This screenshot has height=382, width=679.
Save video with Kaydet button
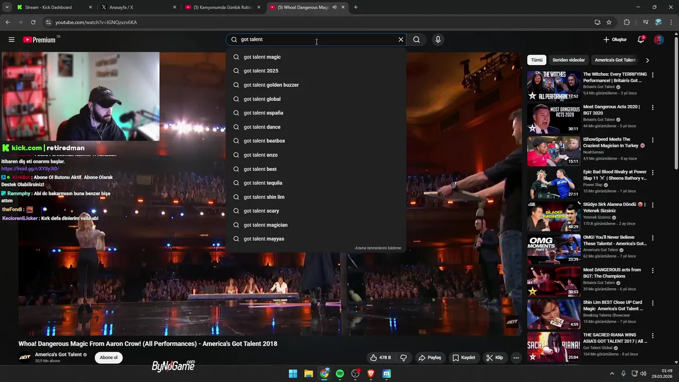click(x=464, y=358)
